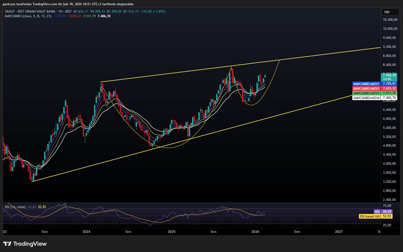Click the 5.600,00 price scale label

[x=390, y=128]
